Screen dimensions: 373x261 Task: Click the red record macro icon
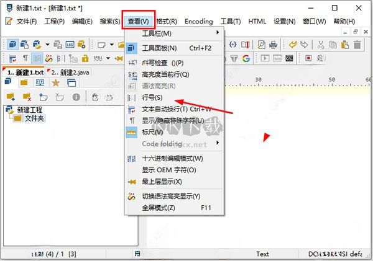[308, 58]
